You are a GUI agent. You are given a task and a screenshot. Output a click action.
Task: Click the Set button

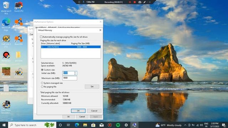pos(92,86)
